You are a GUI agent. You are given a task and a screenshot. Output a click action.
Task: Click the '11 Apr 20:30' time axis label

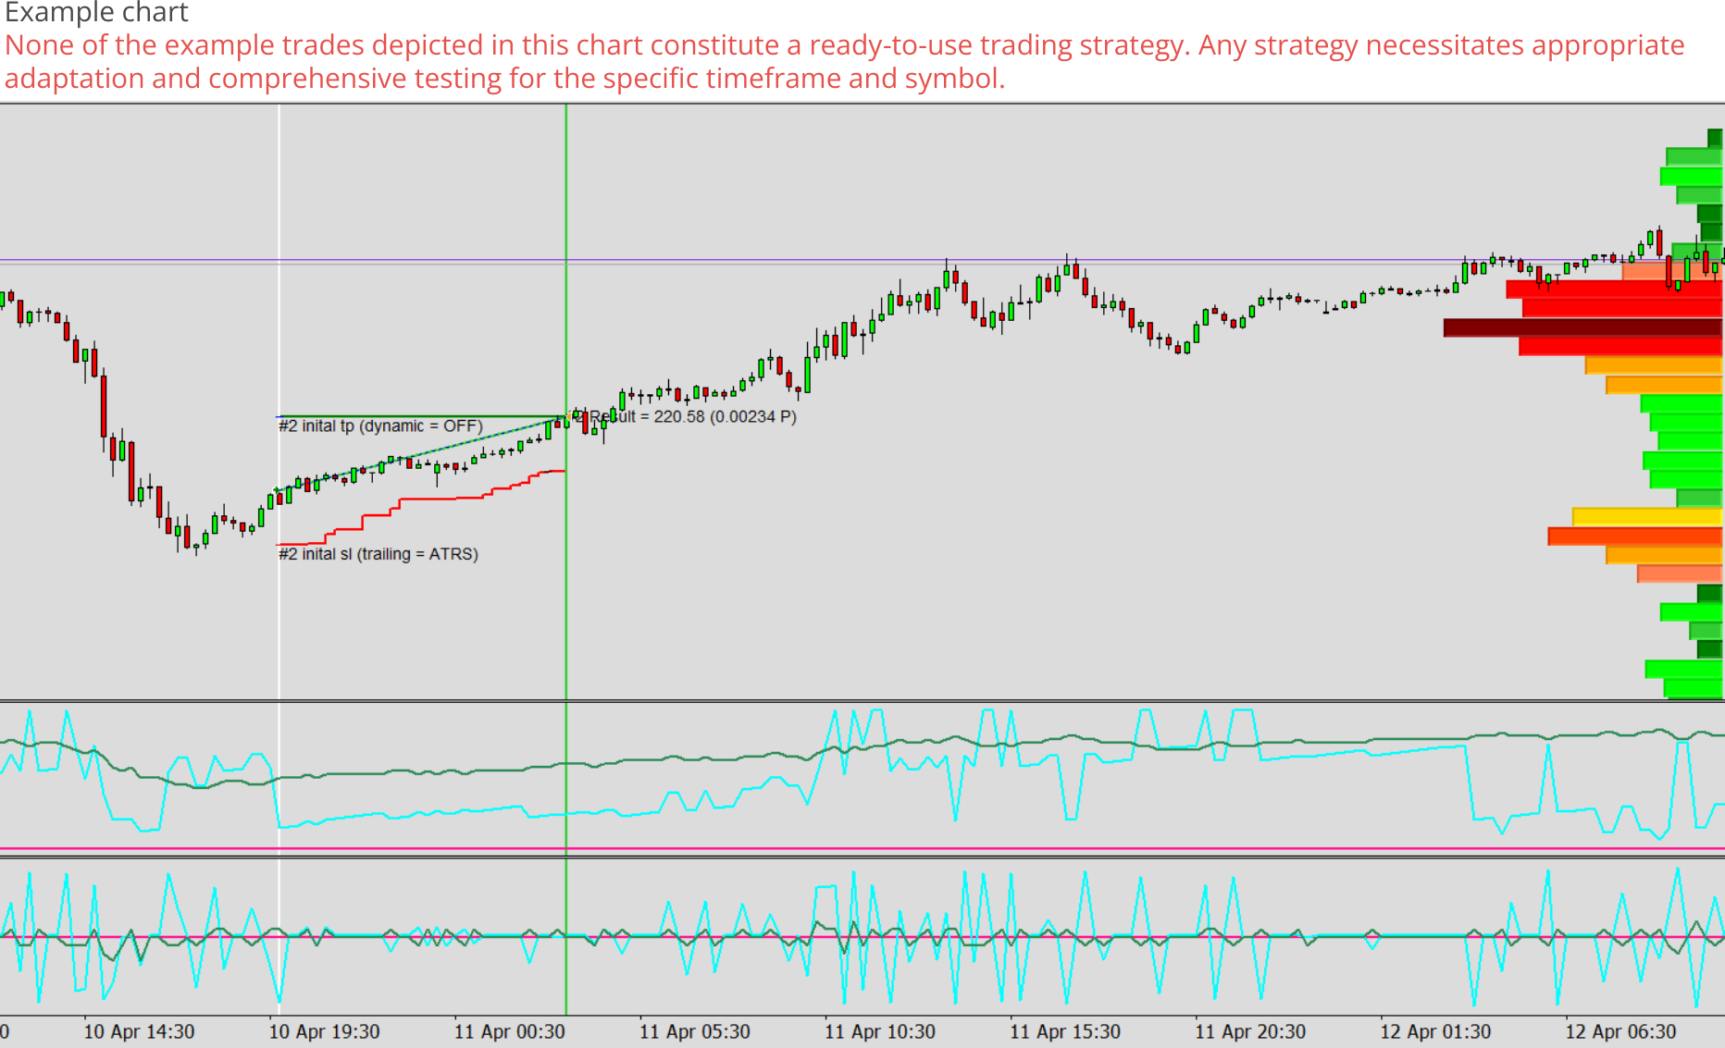point(1250,1031)
